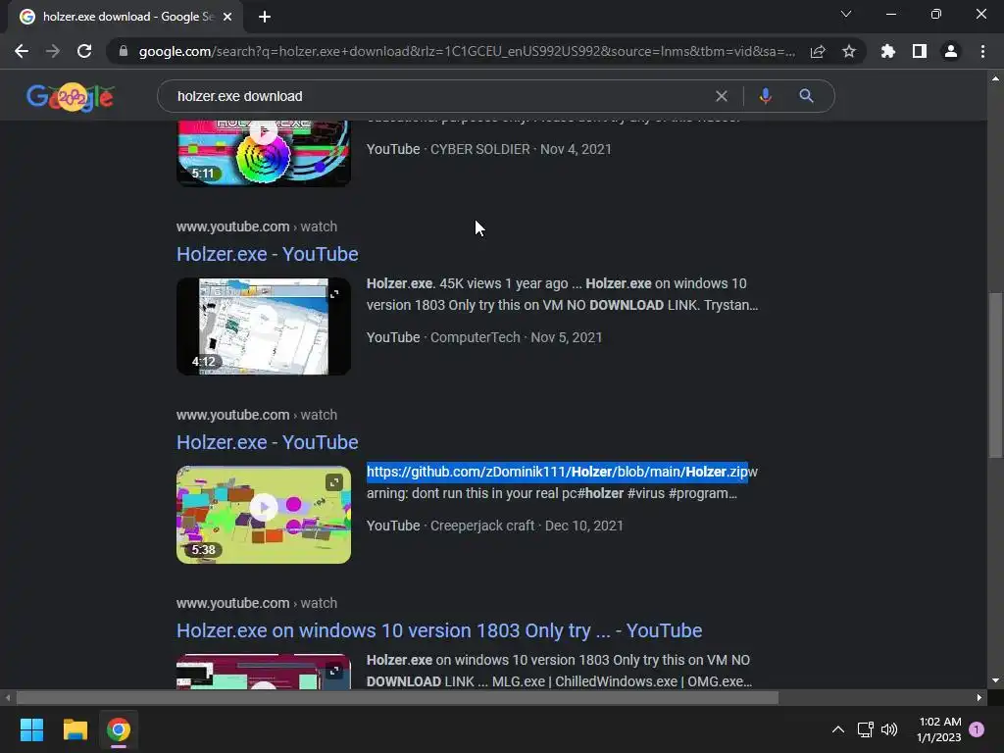The width and height of the screenshot is (1004, 753).
Task: Expand preview on the bottom cut-off video thumbnail
Action: coord(334,671)
